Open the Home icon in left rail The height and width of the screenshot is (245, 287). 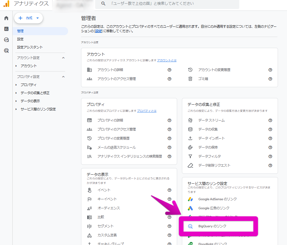[x=6, y=18]
